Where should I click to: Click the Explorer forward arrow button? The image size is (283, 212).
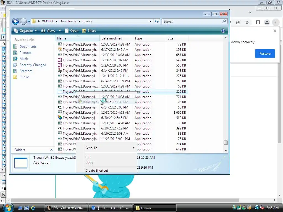pos(23,22)
